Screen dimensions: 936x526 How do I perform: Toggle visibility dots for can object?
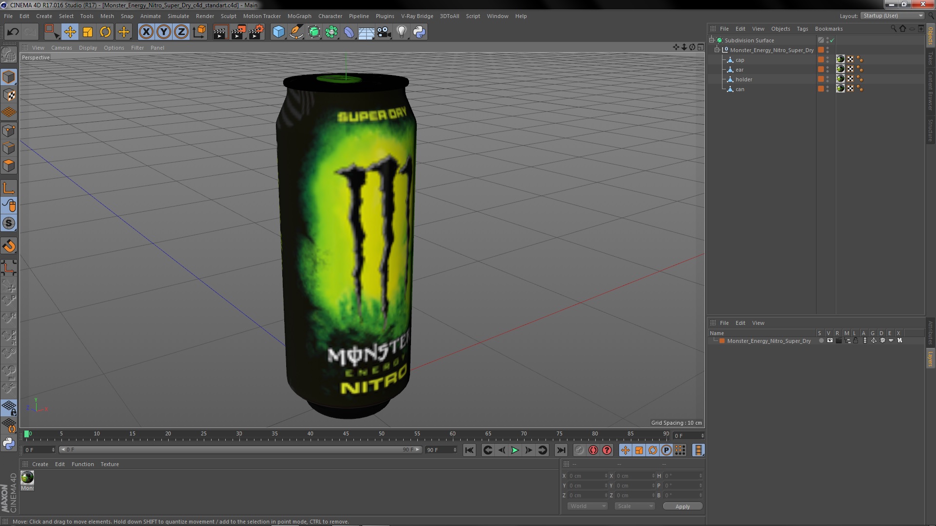(x=827, y=89)
